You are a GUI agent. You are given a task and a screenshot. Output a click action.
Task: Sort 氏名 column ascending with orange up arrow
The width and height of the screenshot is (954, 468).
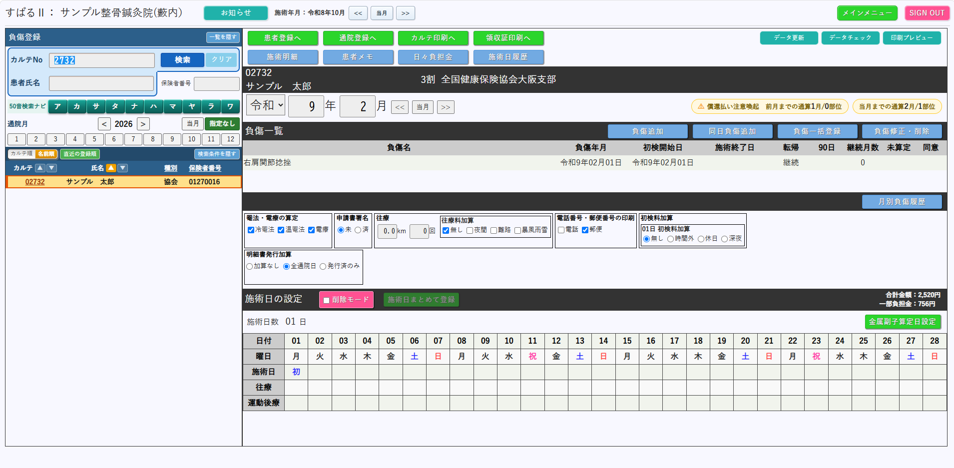click(111, 168)
